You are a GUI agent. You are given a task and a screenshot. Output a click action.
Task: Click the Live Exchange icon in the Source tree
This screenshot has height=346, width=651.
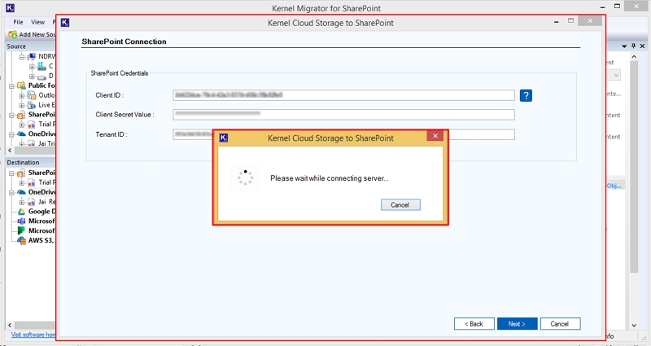point(32,105)
